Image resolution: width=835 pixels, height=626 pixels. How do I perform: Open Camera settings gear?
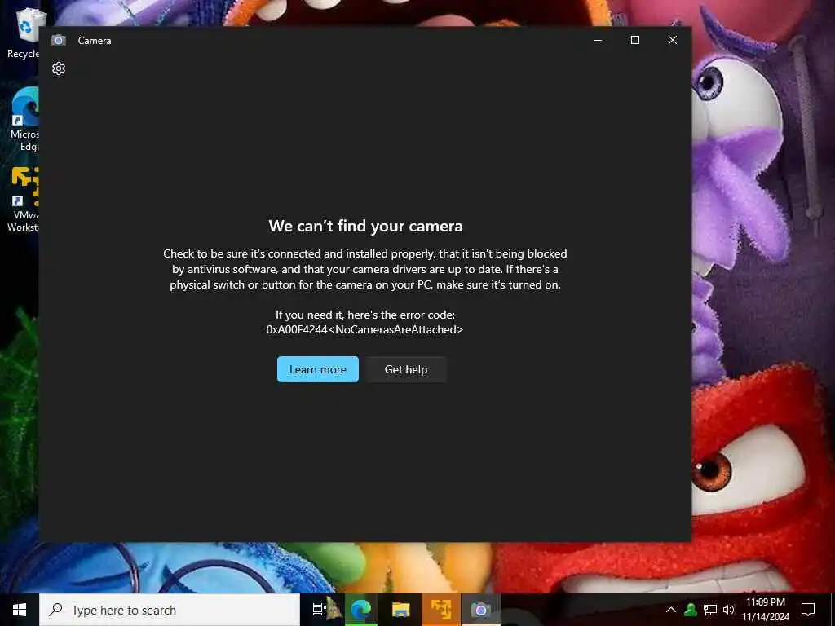point(59,68)
